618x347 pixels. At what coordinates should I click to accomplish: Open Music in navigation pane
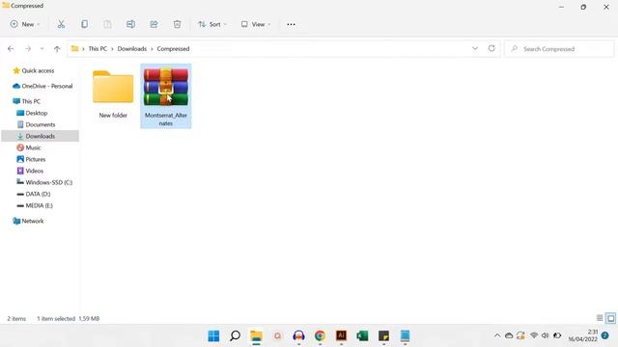click(x=33, y=147)
